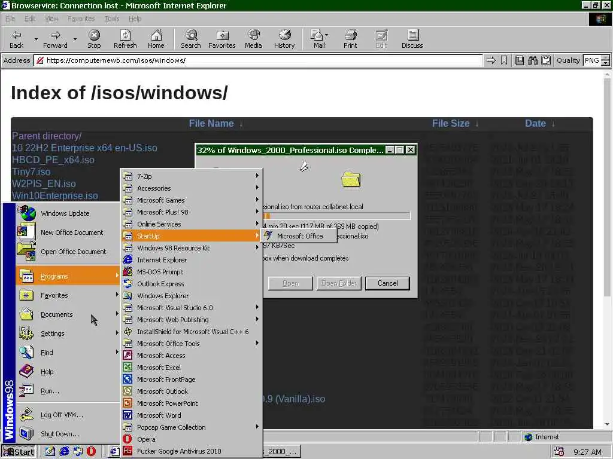
Task: Open the Media bar
Action: pos(253,39)
